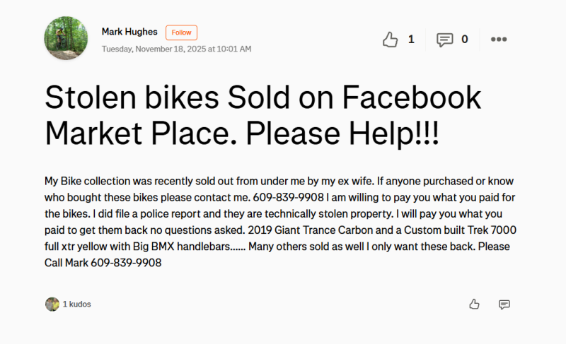
Task: Click the phone number after "please contact me."
Action: 285,196
